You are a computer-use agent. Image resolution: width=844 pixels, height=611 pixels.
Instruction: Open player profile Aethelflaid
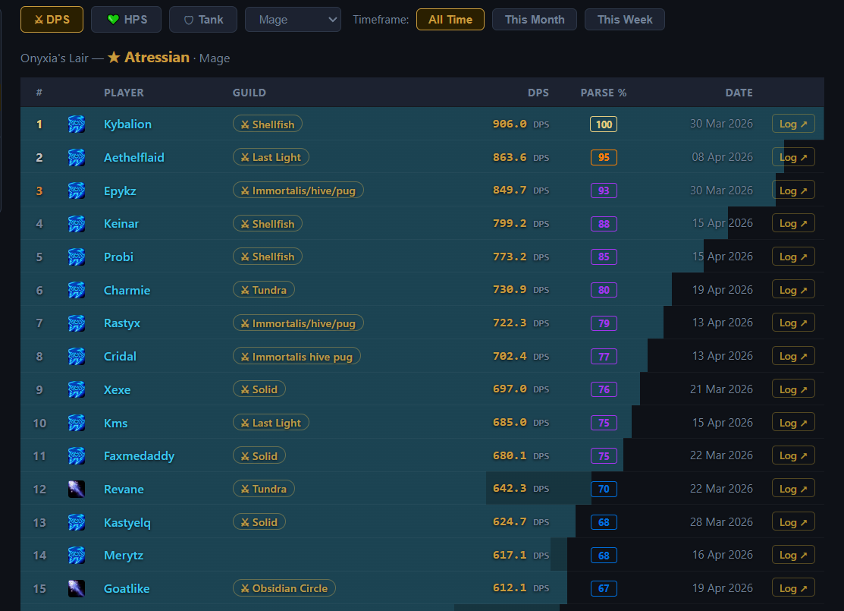point(134,157)
